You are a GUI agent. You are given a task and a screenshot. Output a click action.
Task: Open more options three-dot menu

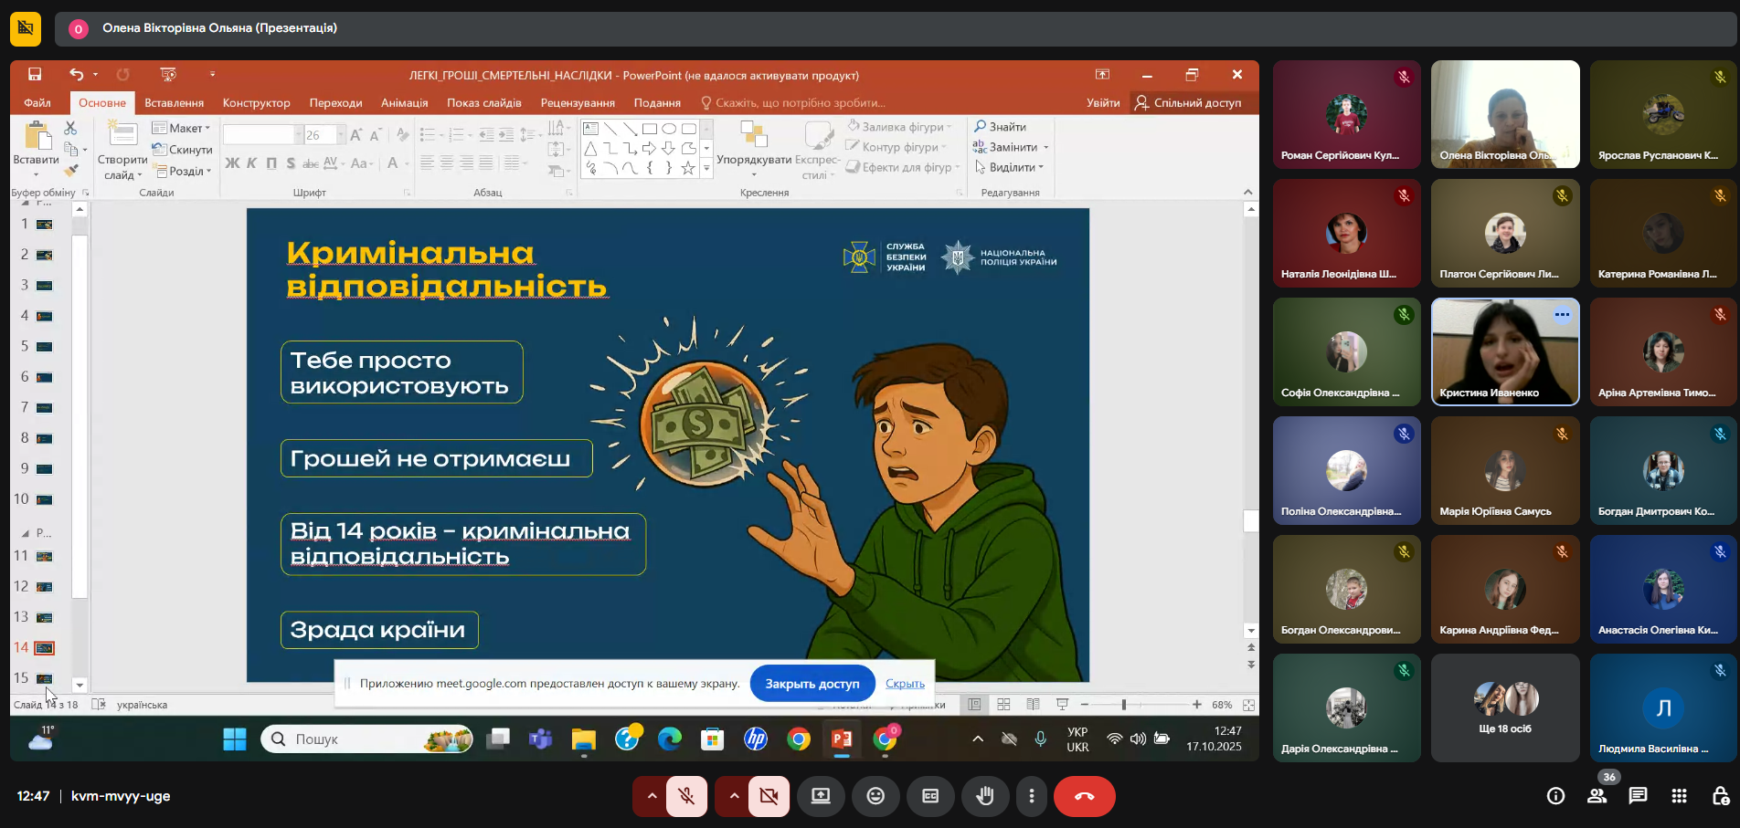[1032, 796]
